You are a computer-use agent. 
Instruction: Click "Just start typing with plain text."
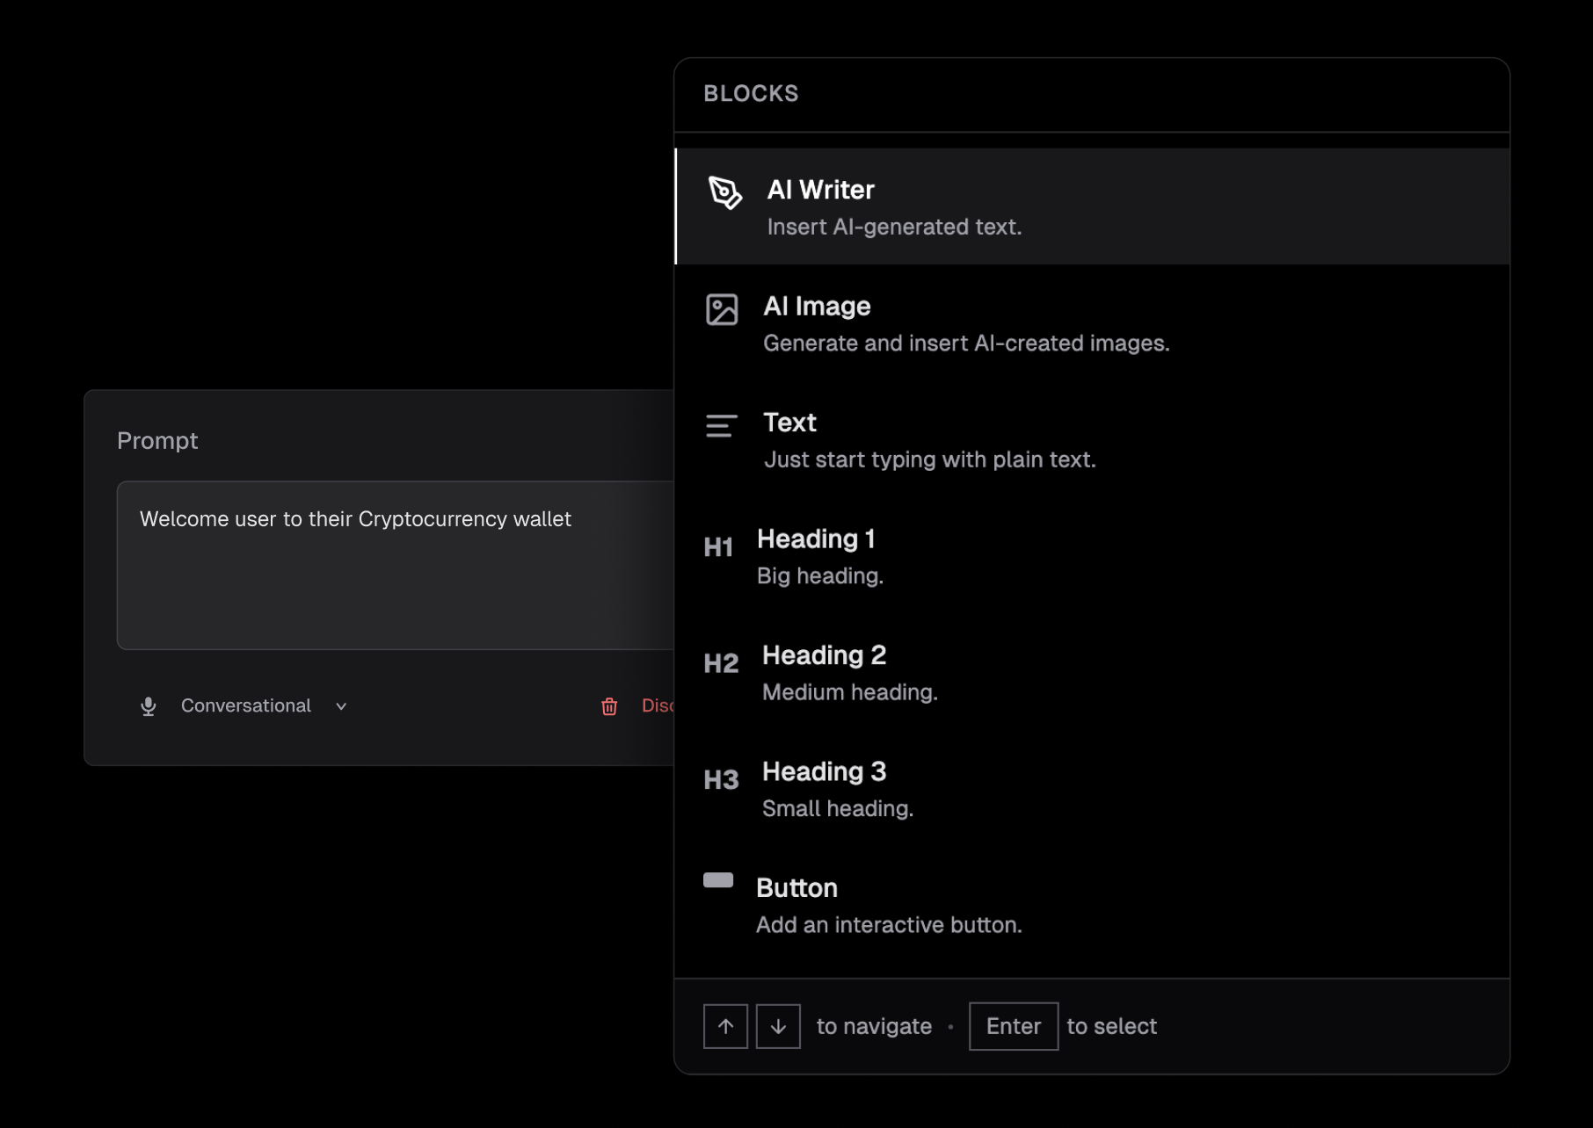[x=929, y=459]
